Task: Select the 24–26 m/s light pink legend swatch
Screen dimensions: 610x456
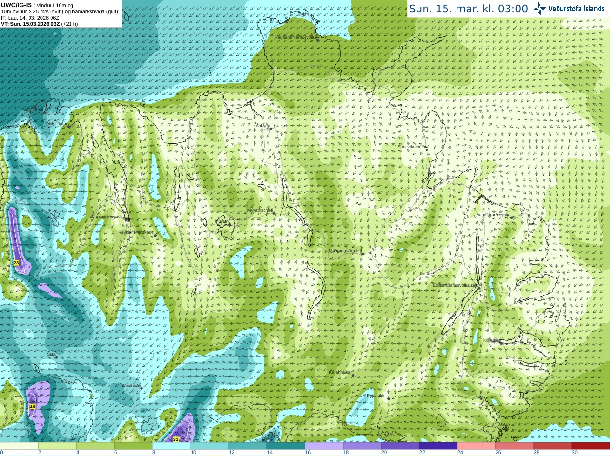Action: 477,446
